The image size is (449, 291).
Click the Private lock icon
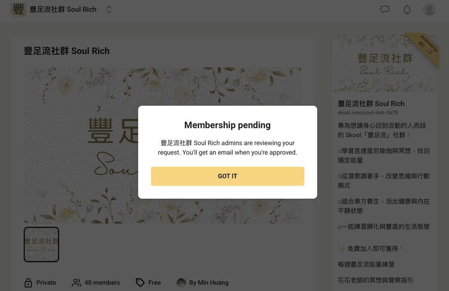point(28,283)
